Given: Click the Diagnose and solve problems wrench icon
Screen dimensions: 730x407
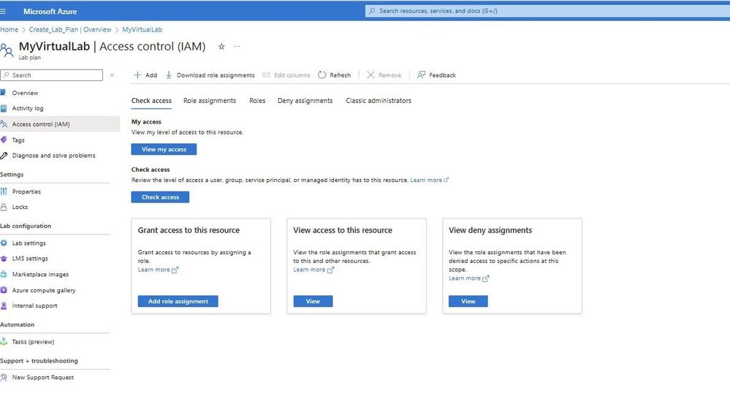Looking at the screenshot, I should tap(4, 156).
